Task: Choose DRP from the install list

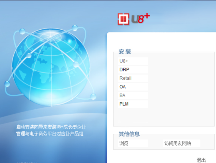Action: [133, 69]
